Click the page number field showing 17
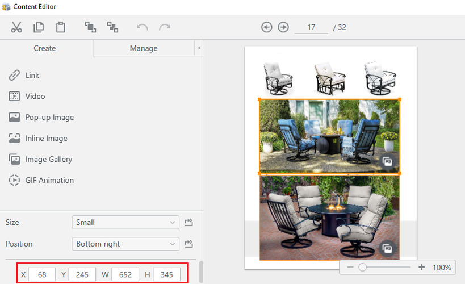Screen dimensions: 465x284 [311, 27]
